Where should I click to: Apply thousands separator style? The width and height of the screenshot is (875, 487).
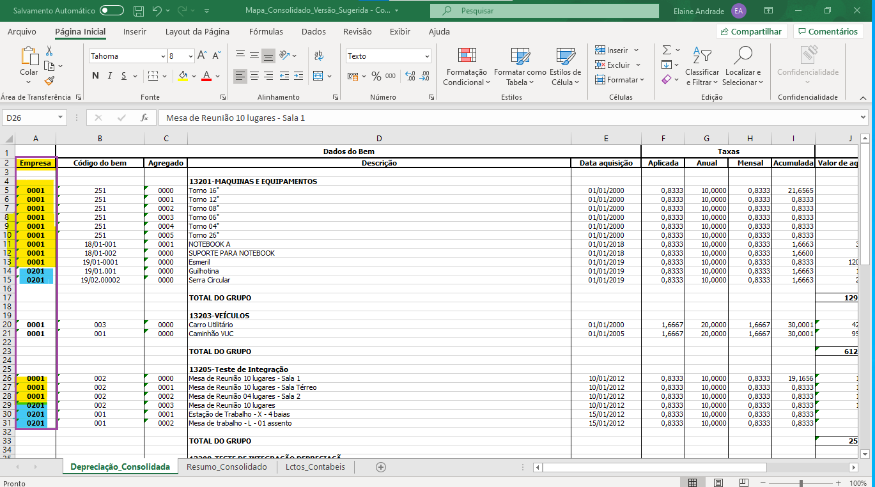point(392,76)
